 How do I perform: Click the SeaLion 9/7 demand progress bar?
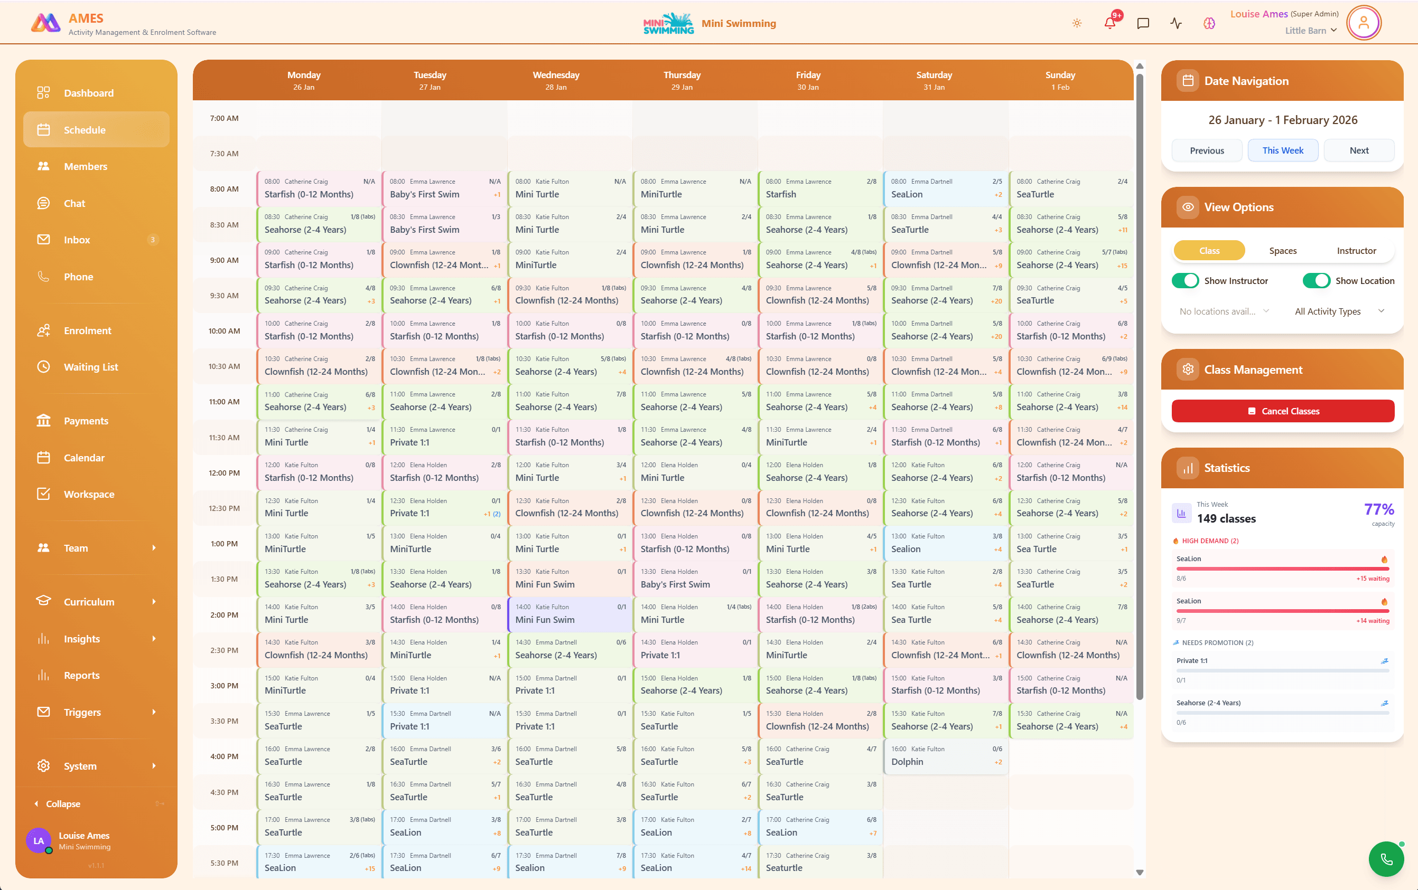tap(1283, 611)
